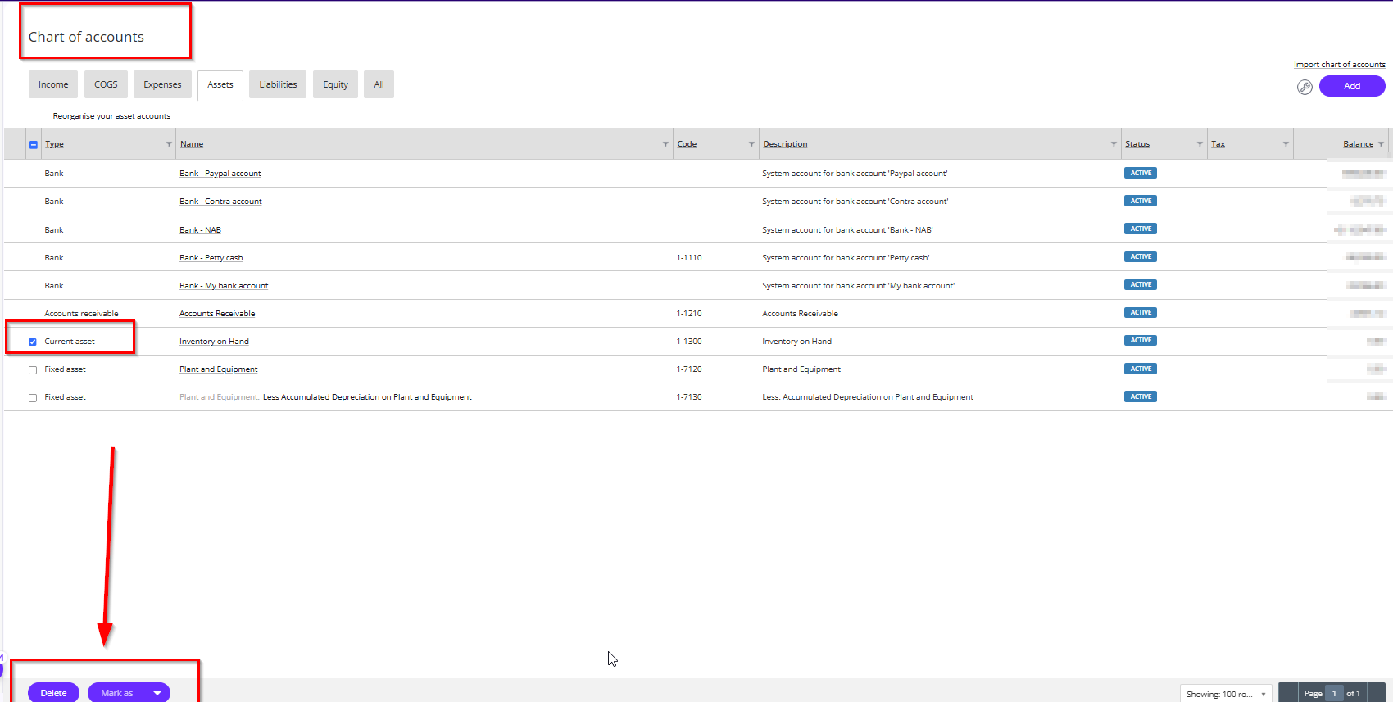Switch to the Income tab
Image resolution: width=1393 pixels, height=702 pixels.
pos(53,84)
